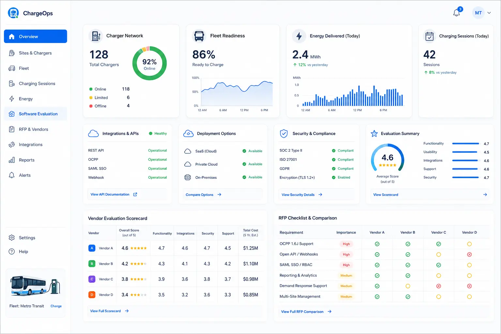
Task: Click the Help question mark icon
Action: 12,251
